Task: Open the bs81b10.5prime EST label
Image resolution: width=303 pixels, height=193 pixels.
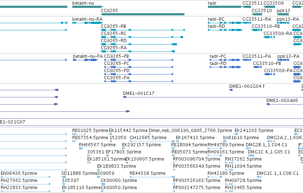Action: pos(241,138)
